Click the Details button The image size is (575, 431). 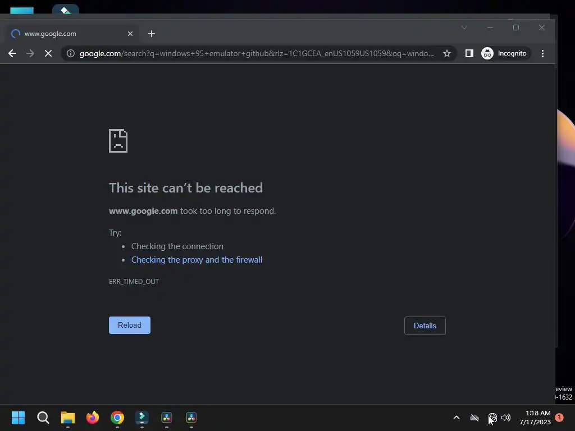click(x=425, y=326)
